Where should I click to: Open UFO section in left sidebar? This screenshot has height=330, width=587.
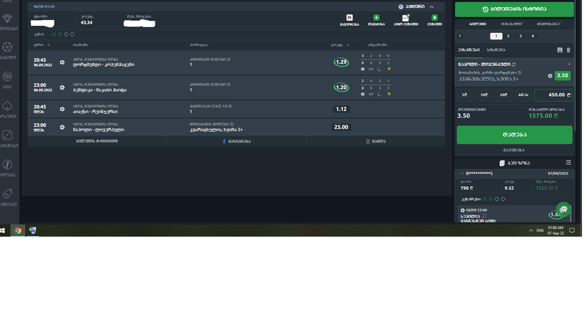click(x=7, y=81)
